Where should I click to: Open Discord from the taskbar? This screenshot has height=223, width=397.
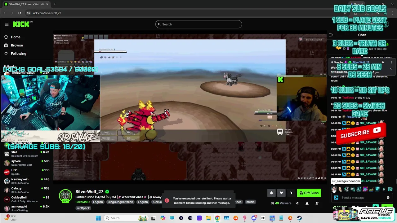[x=254, y=218]
